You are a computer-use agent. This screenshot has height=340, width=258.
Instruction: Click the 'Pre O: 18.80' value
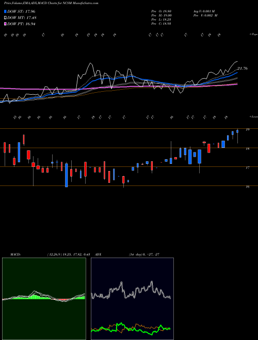click(x=162, y=11)
